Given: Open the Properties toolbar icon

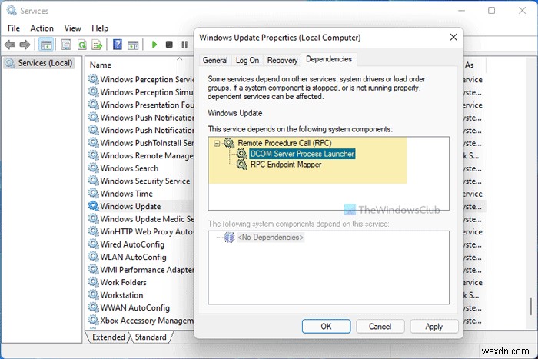Looking at the screenshot, I should pos(66,45).
